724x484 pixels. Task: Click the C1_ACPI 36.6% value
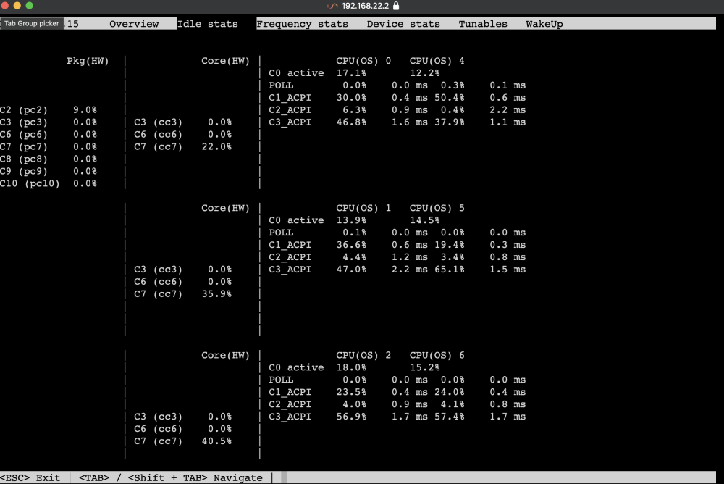click(x=351, y=245)
